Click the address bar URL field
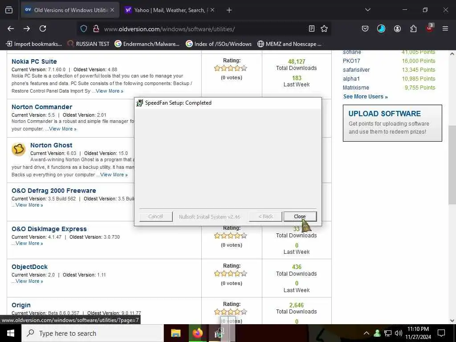The image size is (456, 342). point(204,29)
